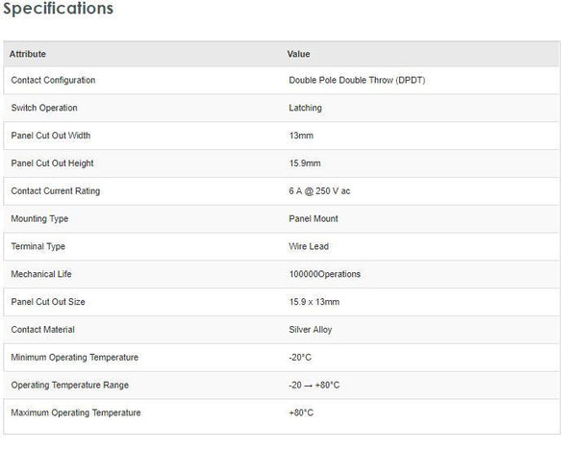Viewport: 577px width, 450px height.
Task: Click the 15.9mm height value
Action: 304,163
